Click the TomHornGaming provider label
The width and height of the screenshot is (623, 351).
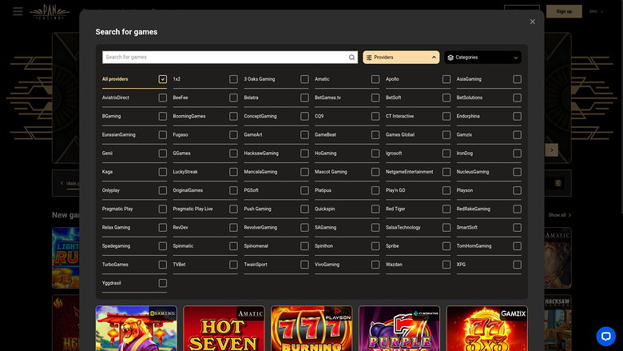(x=474, y=246)
